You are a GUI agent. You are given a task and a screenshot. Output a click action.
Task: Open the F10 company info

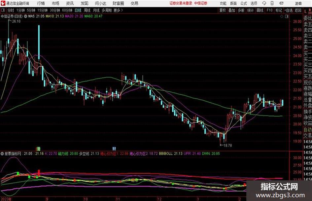(x=269, y=10)
